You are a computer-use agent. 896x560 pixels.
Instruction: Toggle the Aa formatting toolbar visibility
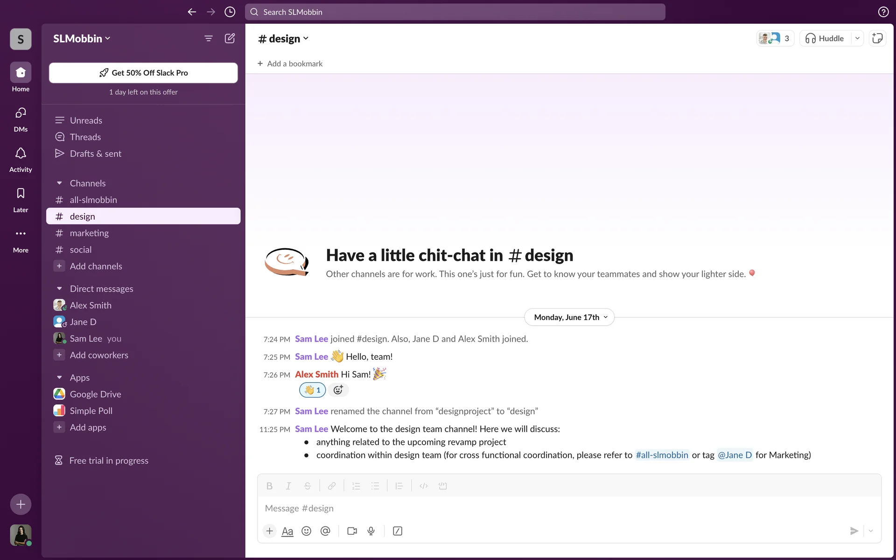[287, 531]
